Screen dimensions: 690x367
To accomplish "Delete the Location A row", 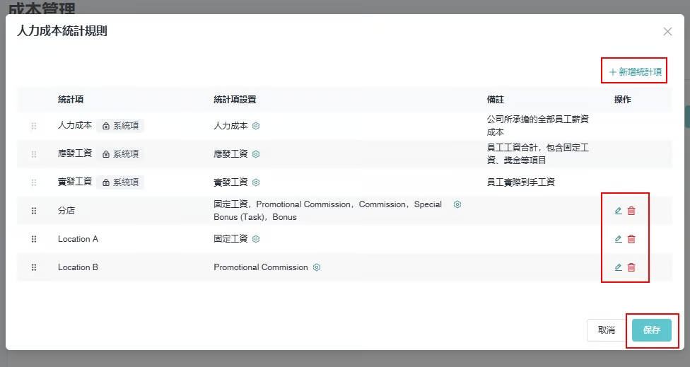I will click(631, 239).
